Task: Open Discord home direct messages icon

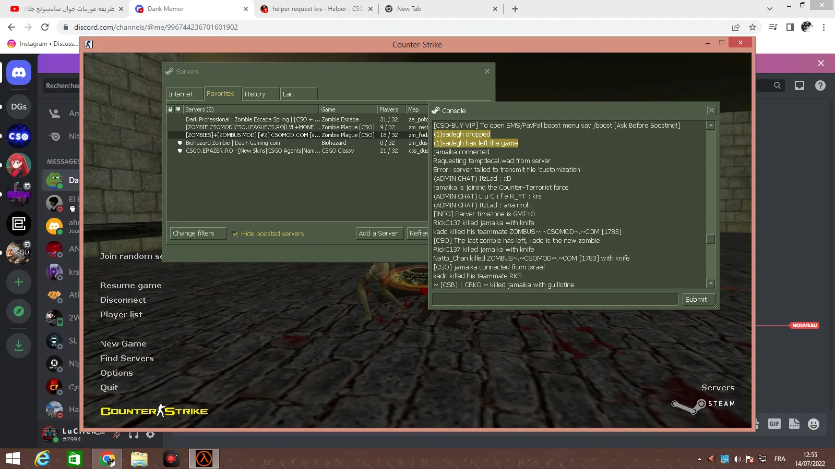Action: point(19,73)
